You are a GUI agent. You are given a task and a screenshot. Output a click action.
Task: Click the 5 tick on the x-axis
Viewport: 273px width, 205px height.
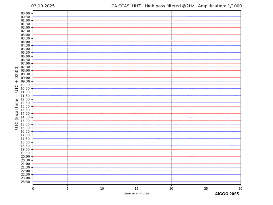pos(67,189)
